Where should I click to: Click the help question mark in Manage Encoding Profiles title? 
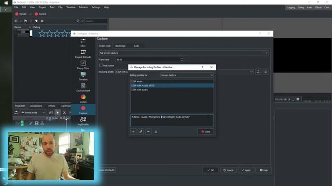[202, 67]
